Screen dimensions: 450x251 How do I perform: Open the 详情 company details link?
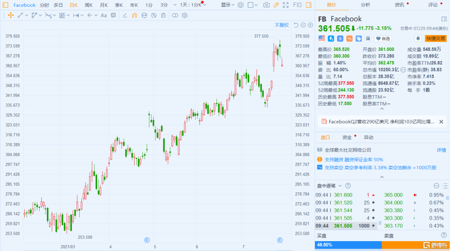(x=441, y=150)
